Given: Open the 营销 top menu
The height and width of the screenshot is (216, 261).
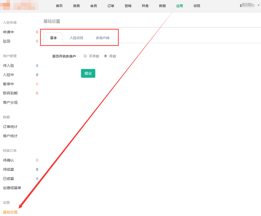Looking at the screenshot, I should 128,6.
